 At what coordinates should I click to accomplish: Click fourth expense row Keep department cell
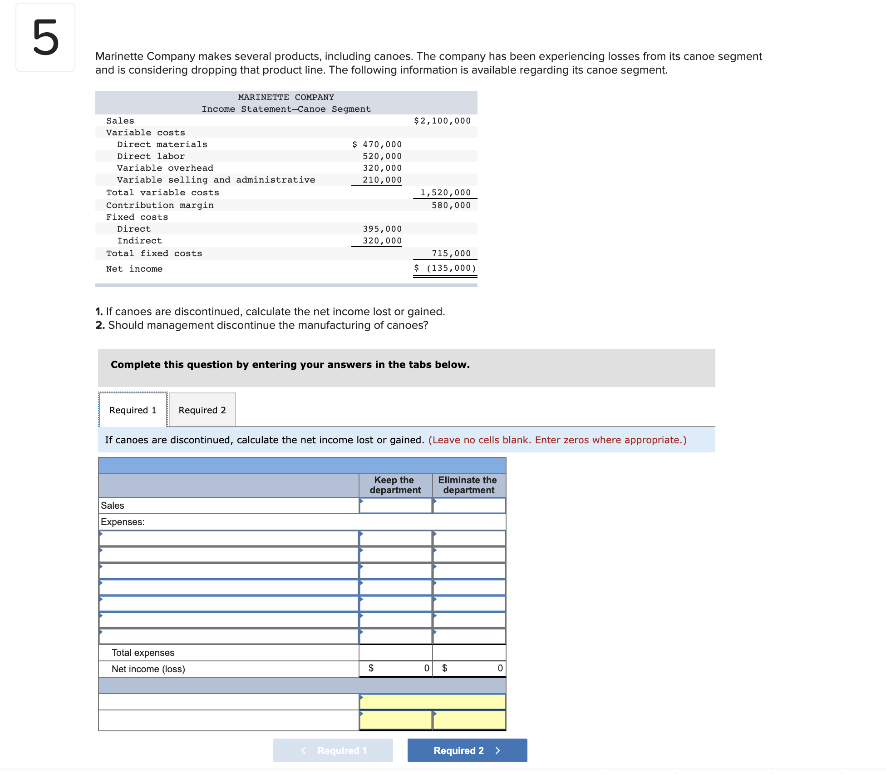395,587
